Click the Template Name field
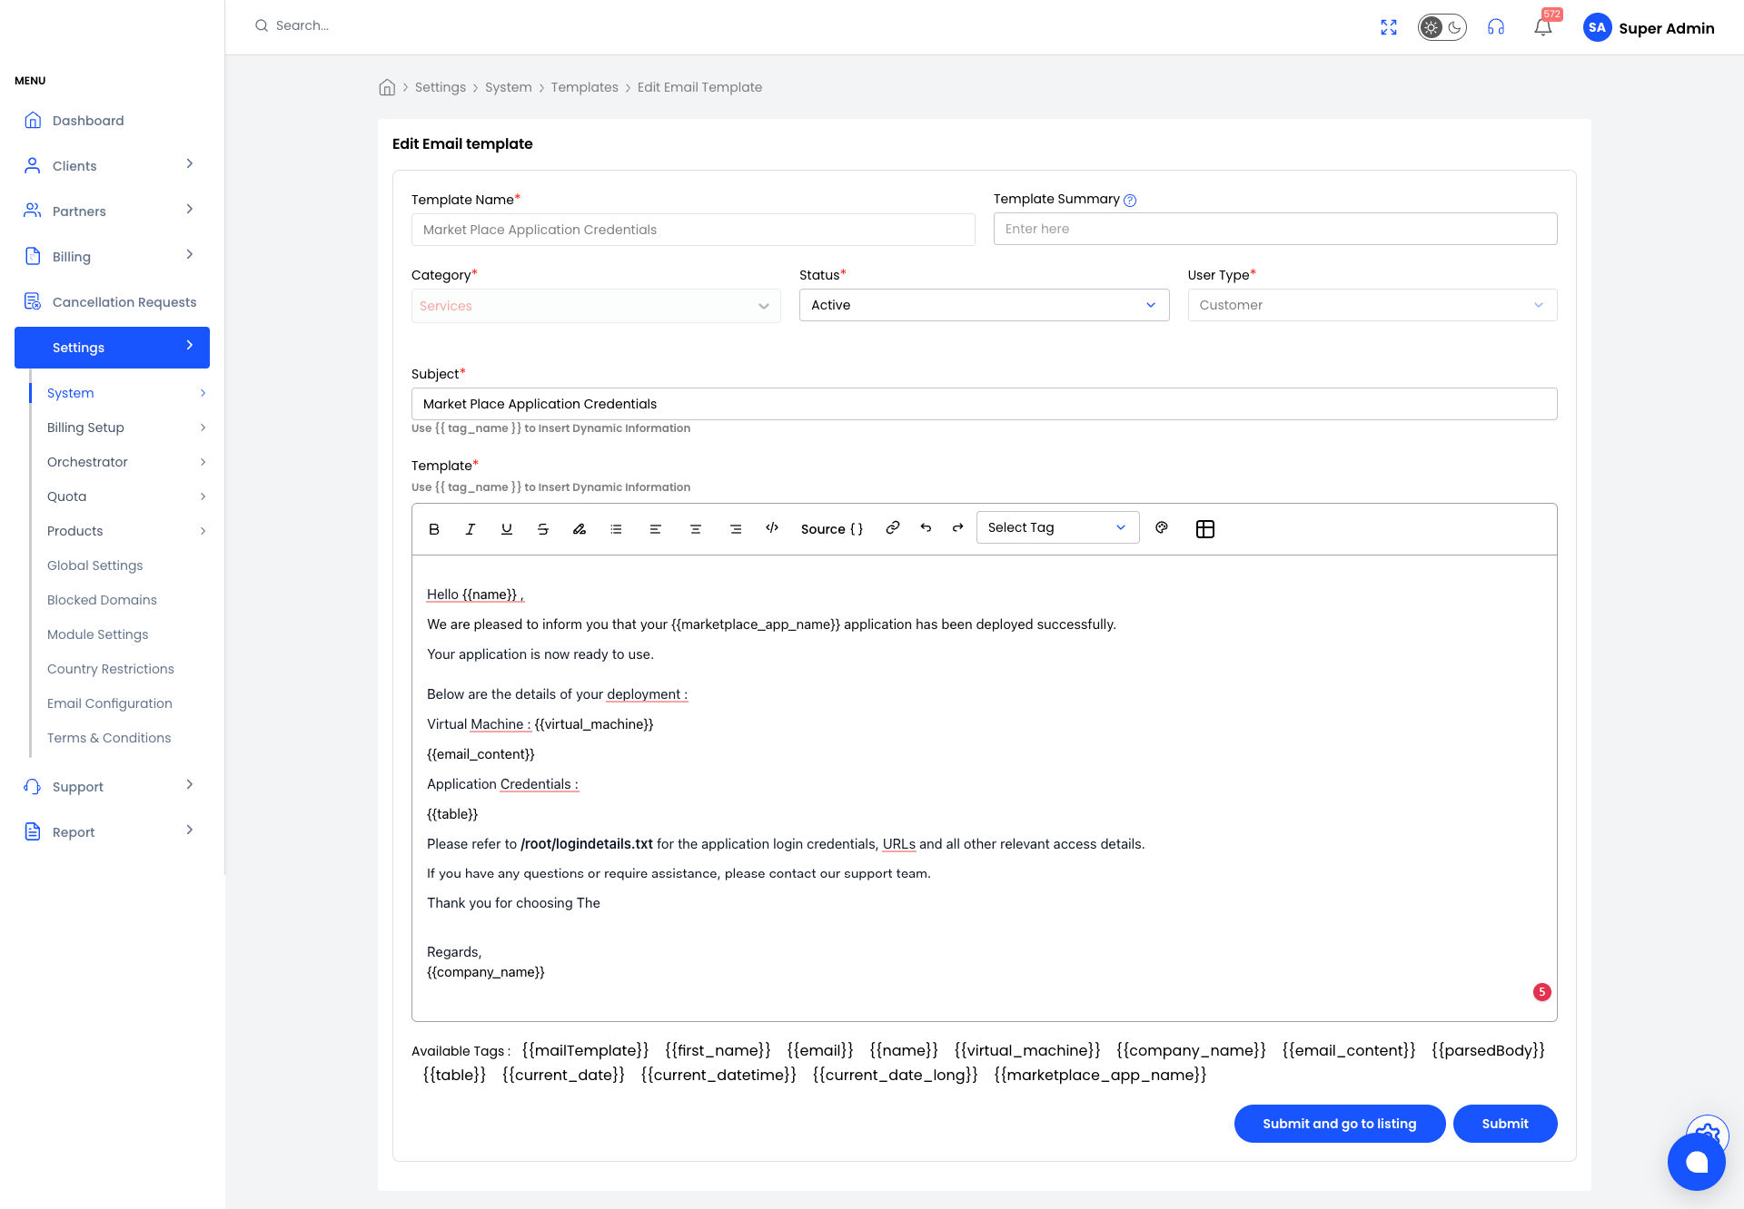 click(x=693, y=230)
